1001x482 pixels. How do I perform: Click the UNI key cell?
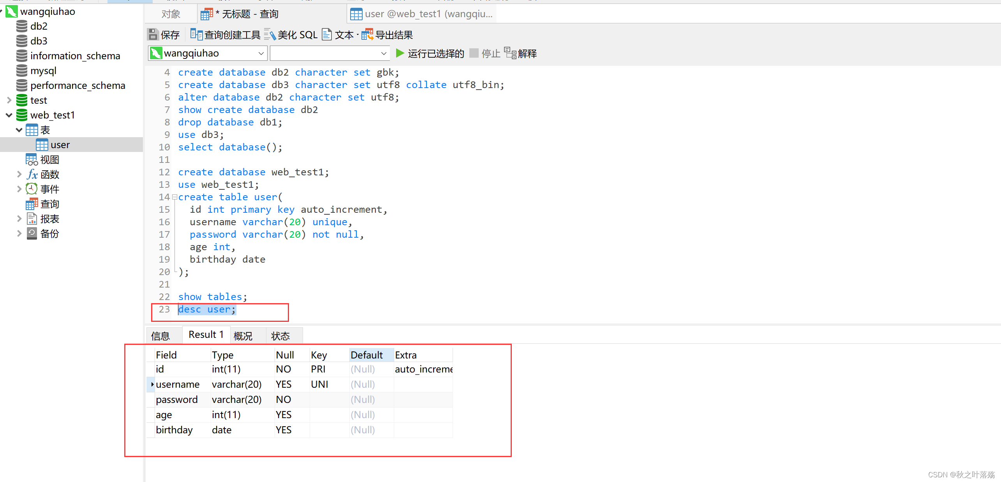[x=330, y=384]
